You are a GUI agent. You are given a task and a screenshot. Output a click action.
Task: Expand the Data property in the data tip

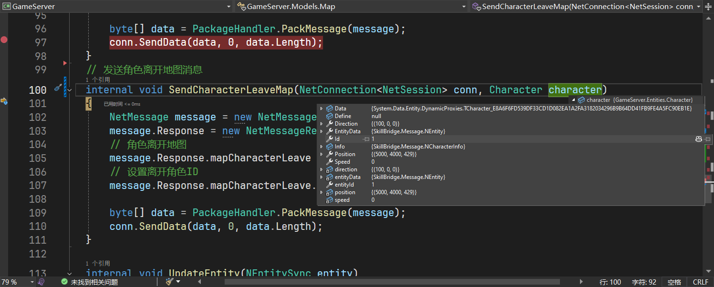321,109
